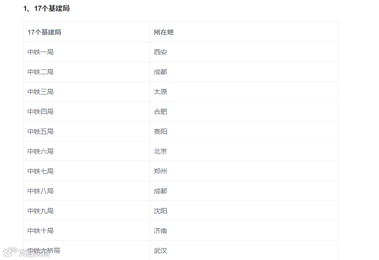Screen dimensions: 379x260
Task: Select the '中铁四局' cell
Action: click(86, 112)
